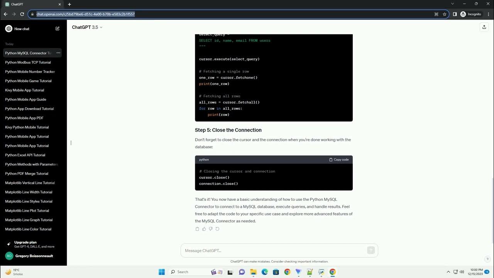494x278 pixels.
Task: Click Copy code on the python block
Action: click(339, 159)
